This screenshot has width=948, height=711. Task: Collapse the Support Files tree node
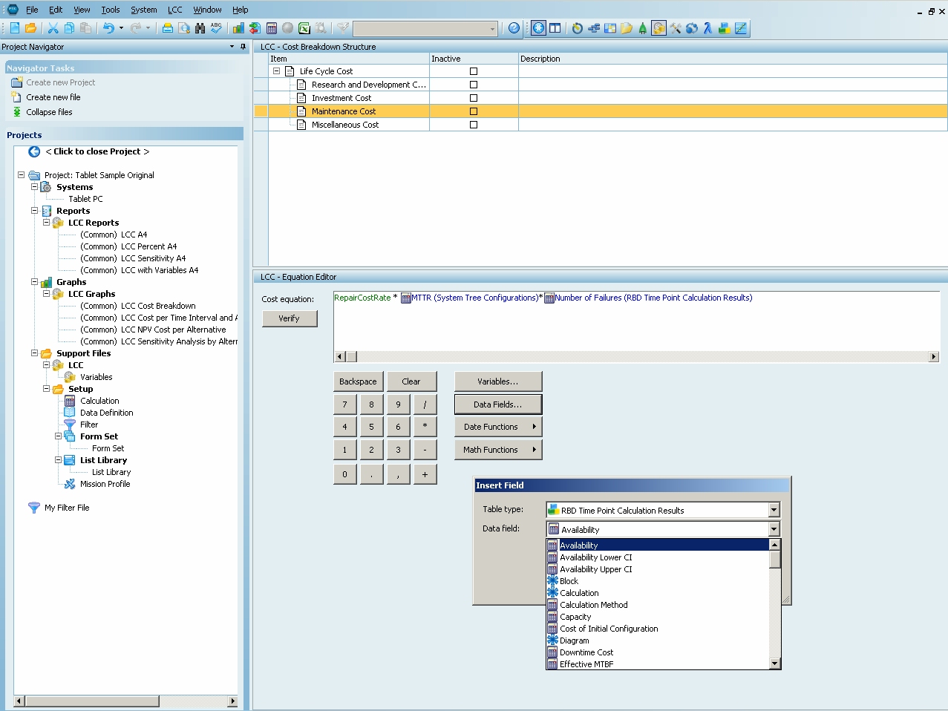tap(34, 353)
